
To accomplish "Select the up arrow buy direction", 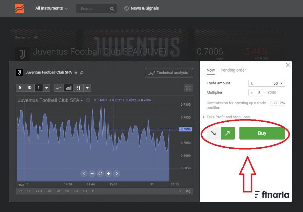I will pyautogui.click(x=228, y=133).
